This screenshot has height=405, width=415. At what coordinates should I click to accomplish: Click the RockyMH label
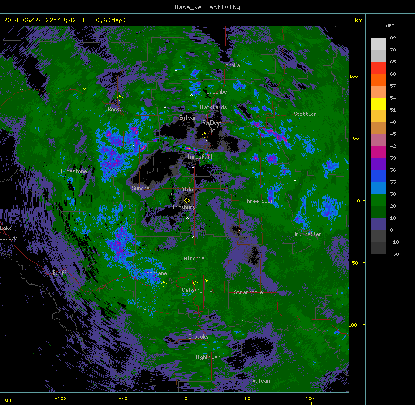(118, 109)
